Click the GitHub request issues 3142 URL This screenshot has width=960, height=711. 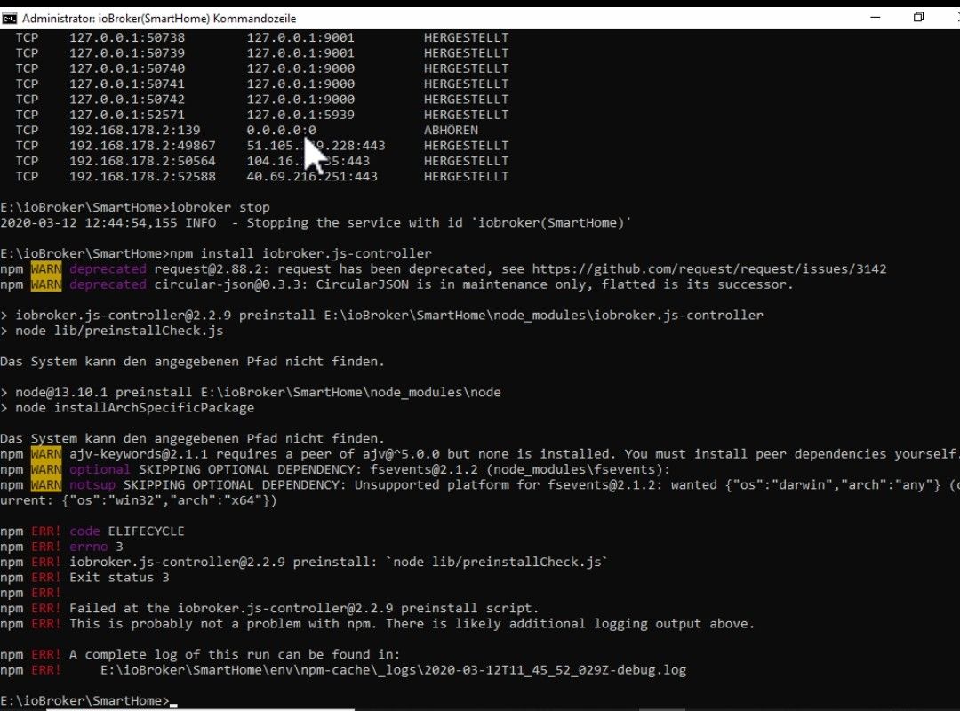pos(709,268)
